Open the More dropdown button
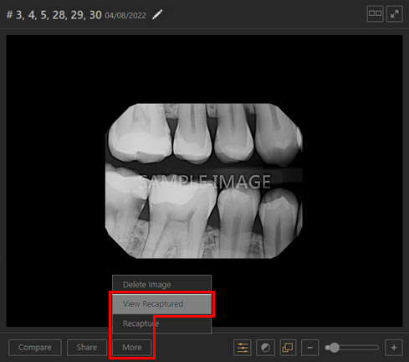 click(132, 348)
